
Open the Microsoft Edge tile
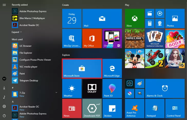pos(112,69)
